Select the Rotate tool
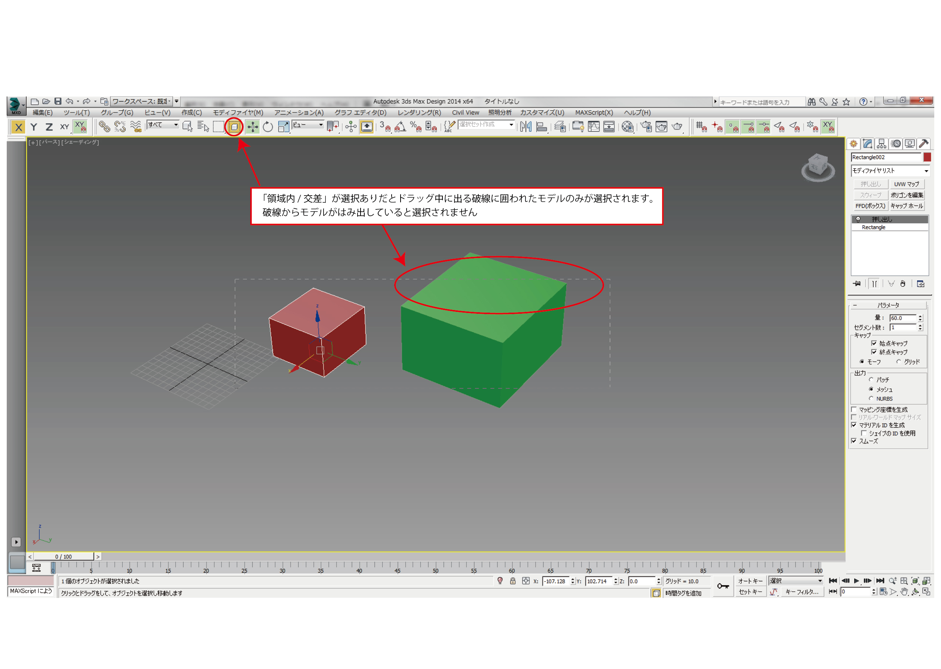Image resolution: width=941 pixels, height=669 pixels. 268,127
